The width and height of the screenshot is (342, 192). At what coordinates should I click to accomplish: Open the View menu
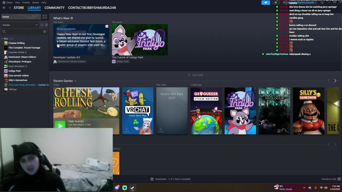17,2
